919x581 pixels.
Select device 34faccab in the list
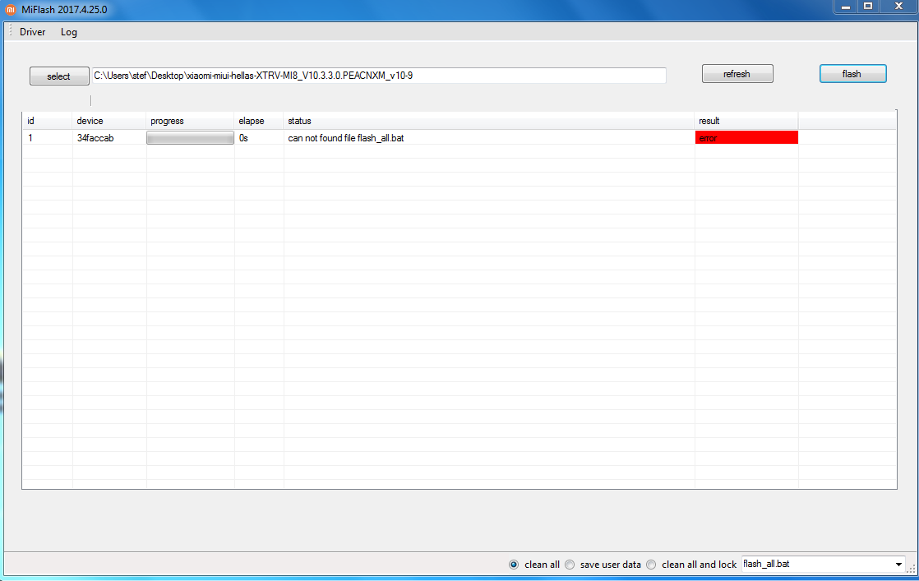click(95, 138)
